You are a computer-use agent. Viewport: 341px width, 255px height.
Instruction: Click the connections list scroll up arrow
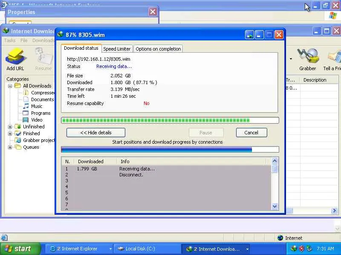[x=275, y=161]
